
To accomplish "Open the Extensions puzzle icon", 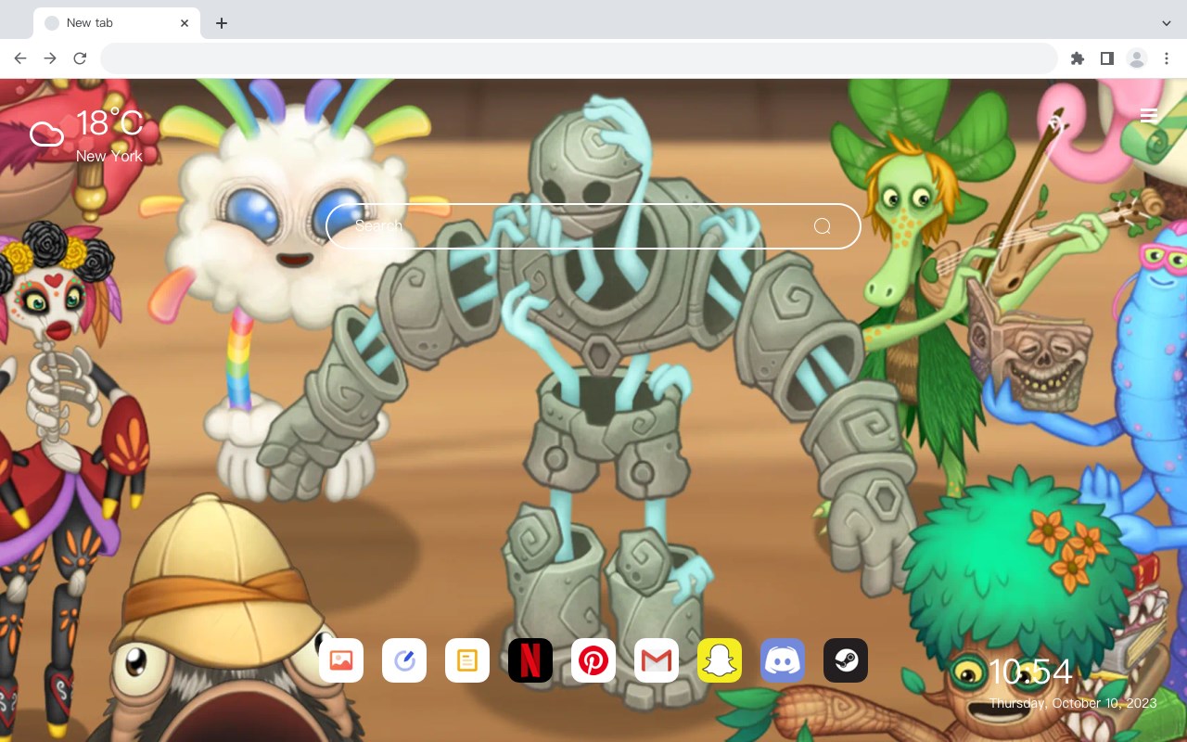I will pyautogui.click(x=1077, y=58).
